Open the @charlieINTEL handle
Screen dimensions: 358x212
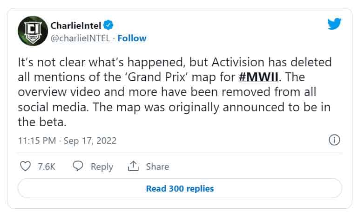(81, 38)
